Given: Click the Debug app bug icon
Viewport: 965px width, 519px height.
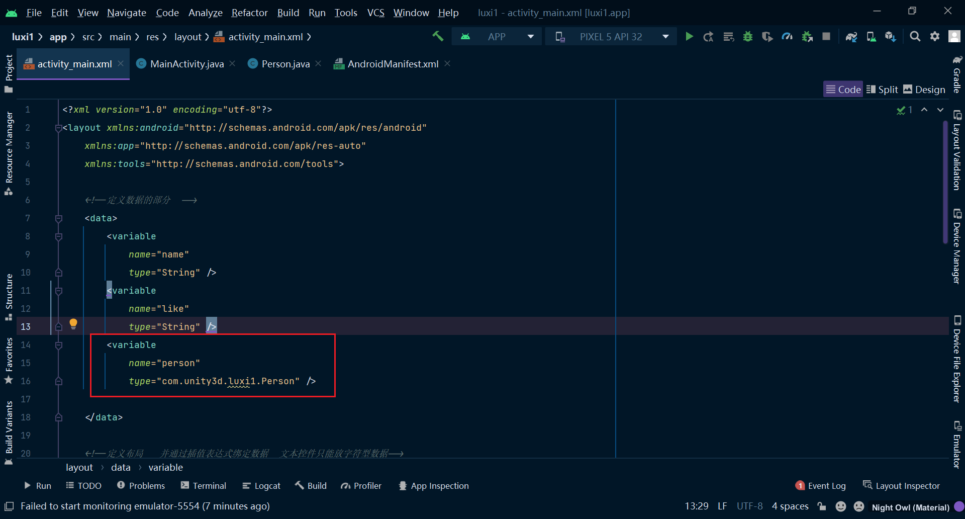Looking at the screenshot, I should (x=748, y=37).
